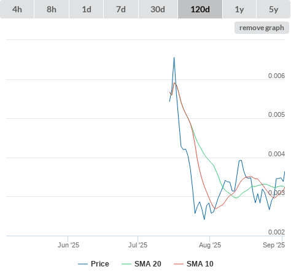View the 5y price history
This screenshot has width=291, height=280.
click(273, 9)
